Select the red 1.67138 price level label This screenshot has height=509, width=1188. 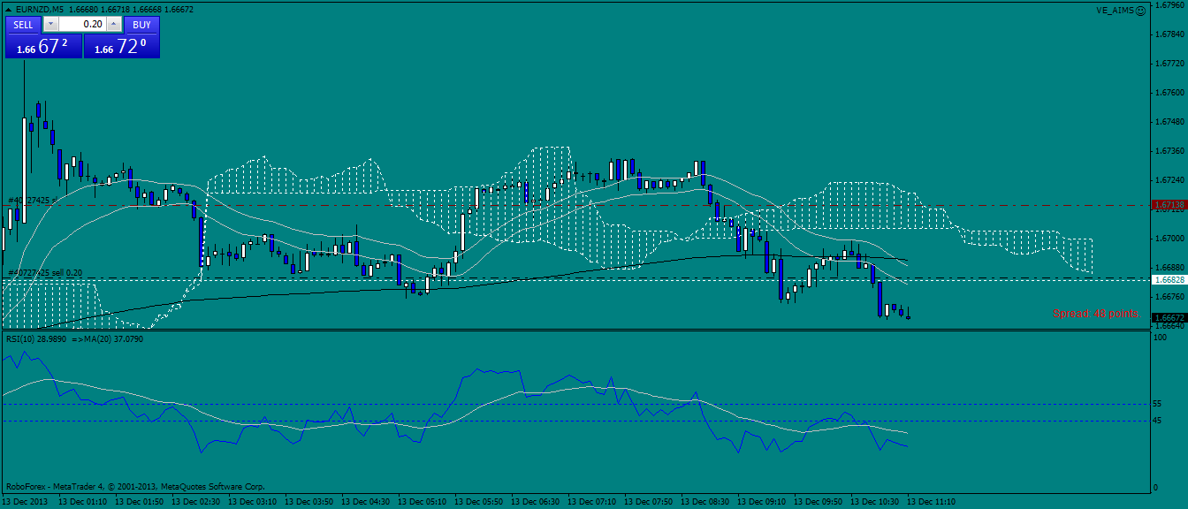[x=1169, y=204]
